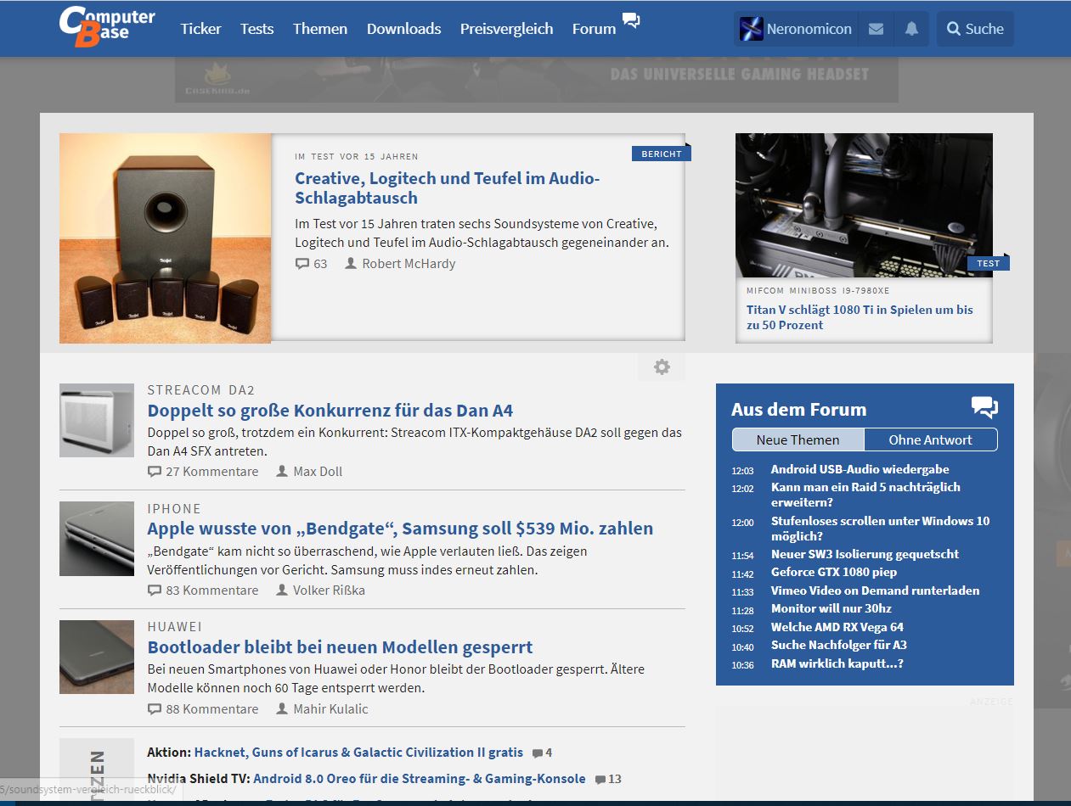Click the author icon next to Robert McHardy

351,264
